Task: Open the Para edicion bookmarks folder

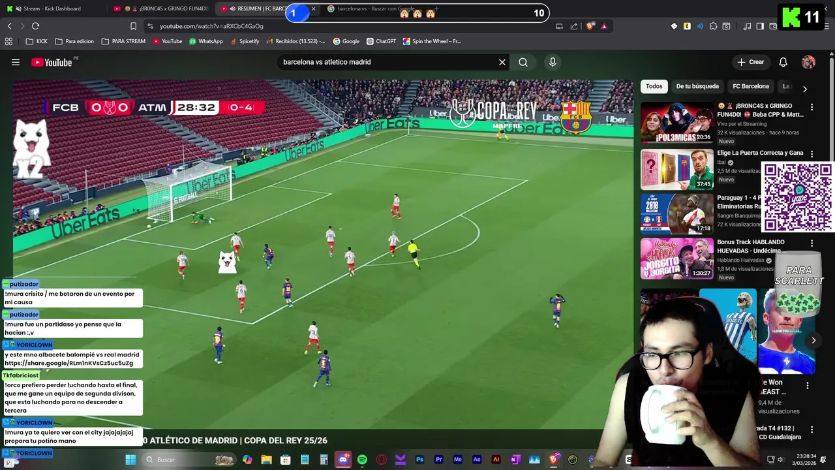Action: pyautogui.click(x=74, y=41)
